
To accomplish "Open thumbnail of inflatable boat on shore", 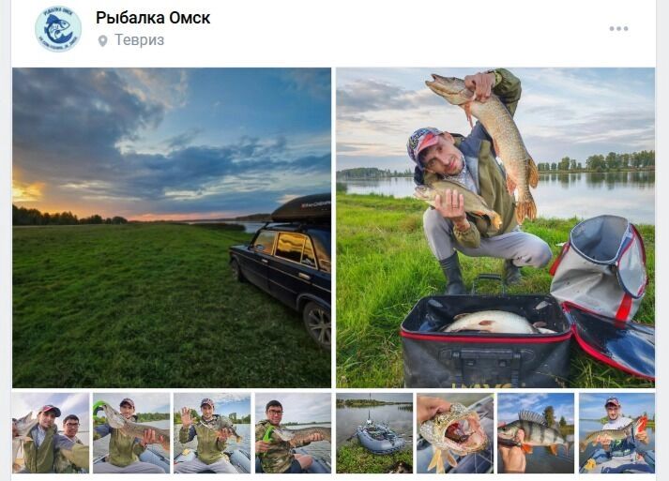I will pyautogui.click(x=374, y=433).
